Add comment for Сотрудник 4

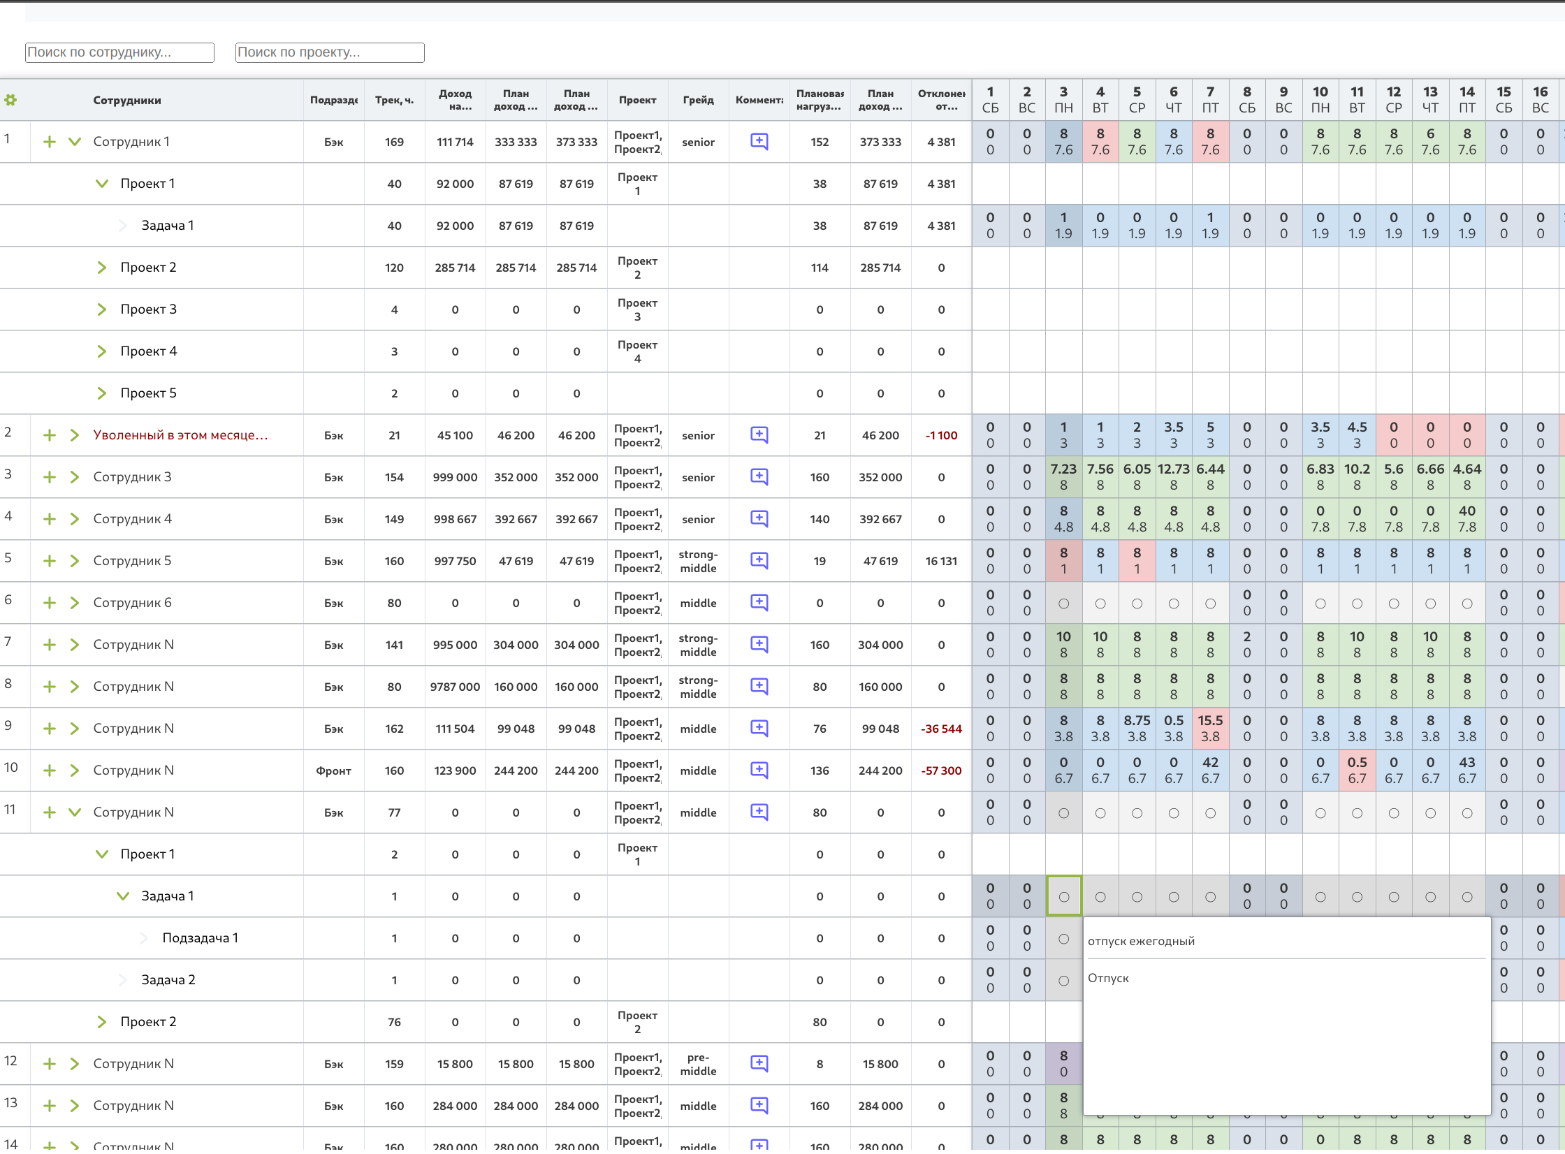click(759, 519)
